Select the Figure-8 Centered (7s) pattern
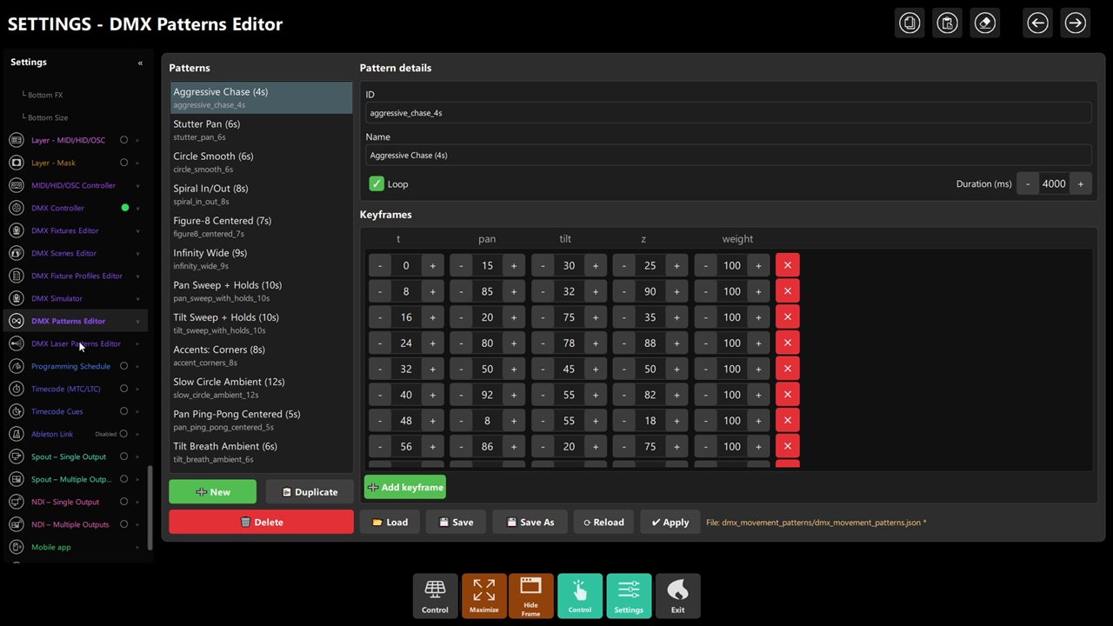The image size is (1113, 626). tap(261, 226)
